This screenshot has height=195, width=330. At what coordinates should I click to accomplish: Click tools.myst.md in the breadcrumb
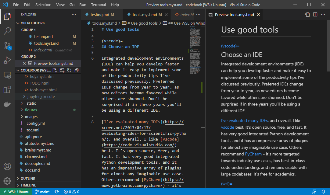tap(102, 23)
